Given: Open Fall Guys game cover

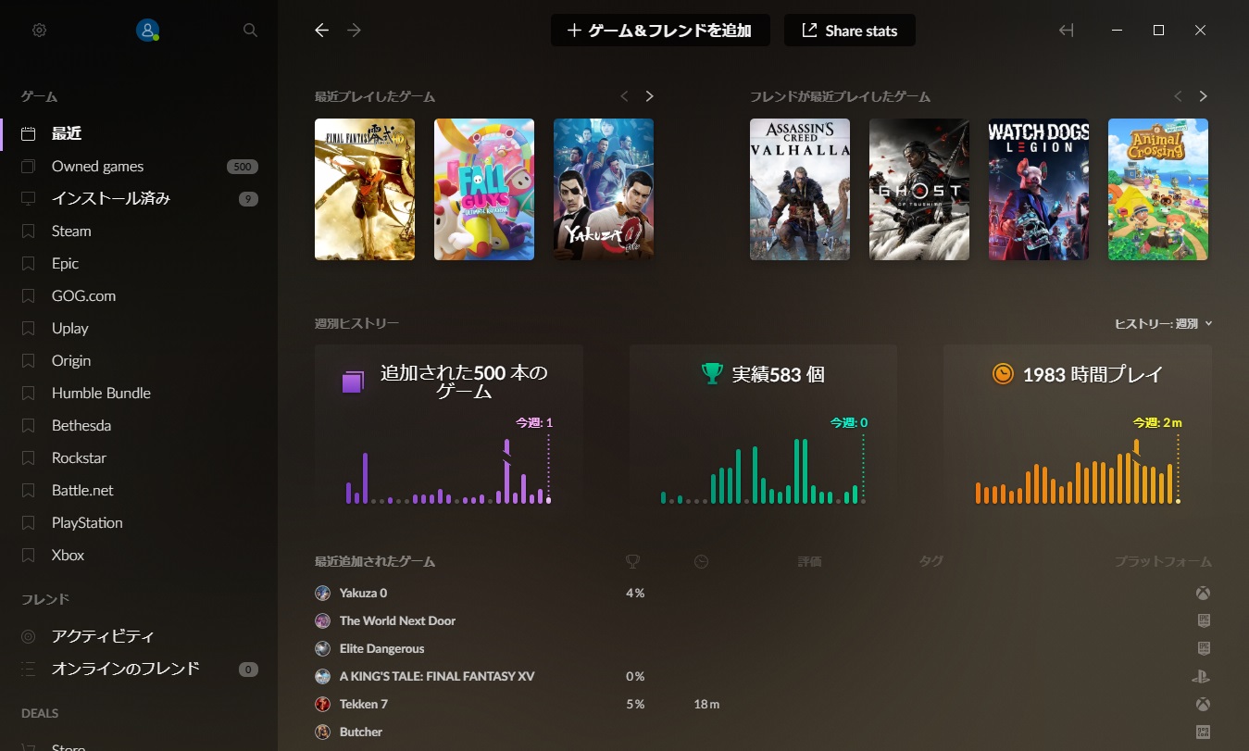Looking at the screenshot, I should click(484, 189).
